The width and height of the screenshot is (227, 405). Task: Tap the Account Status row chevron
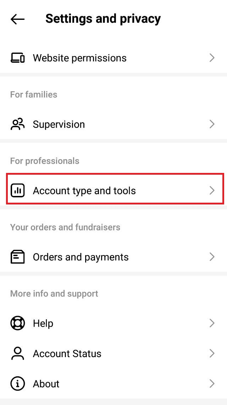pos(212,353)
